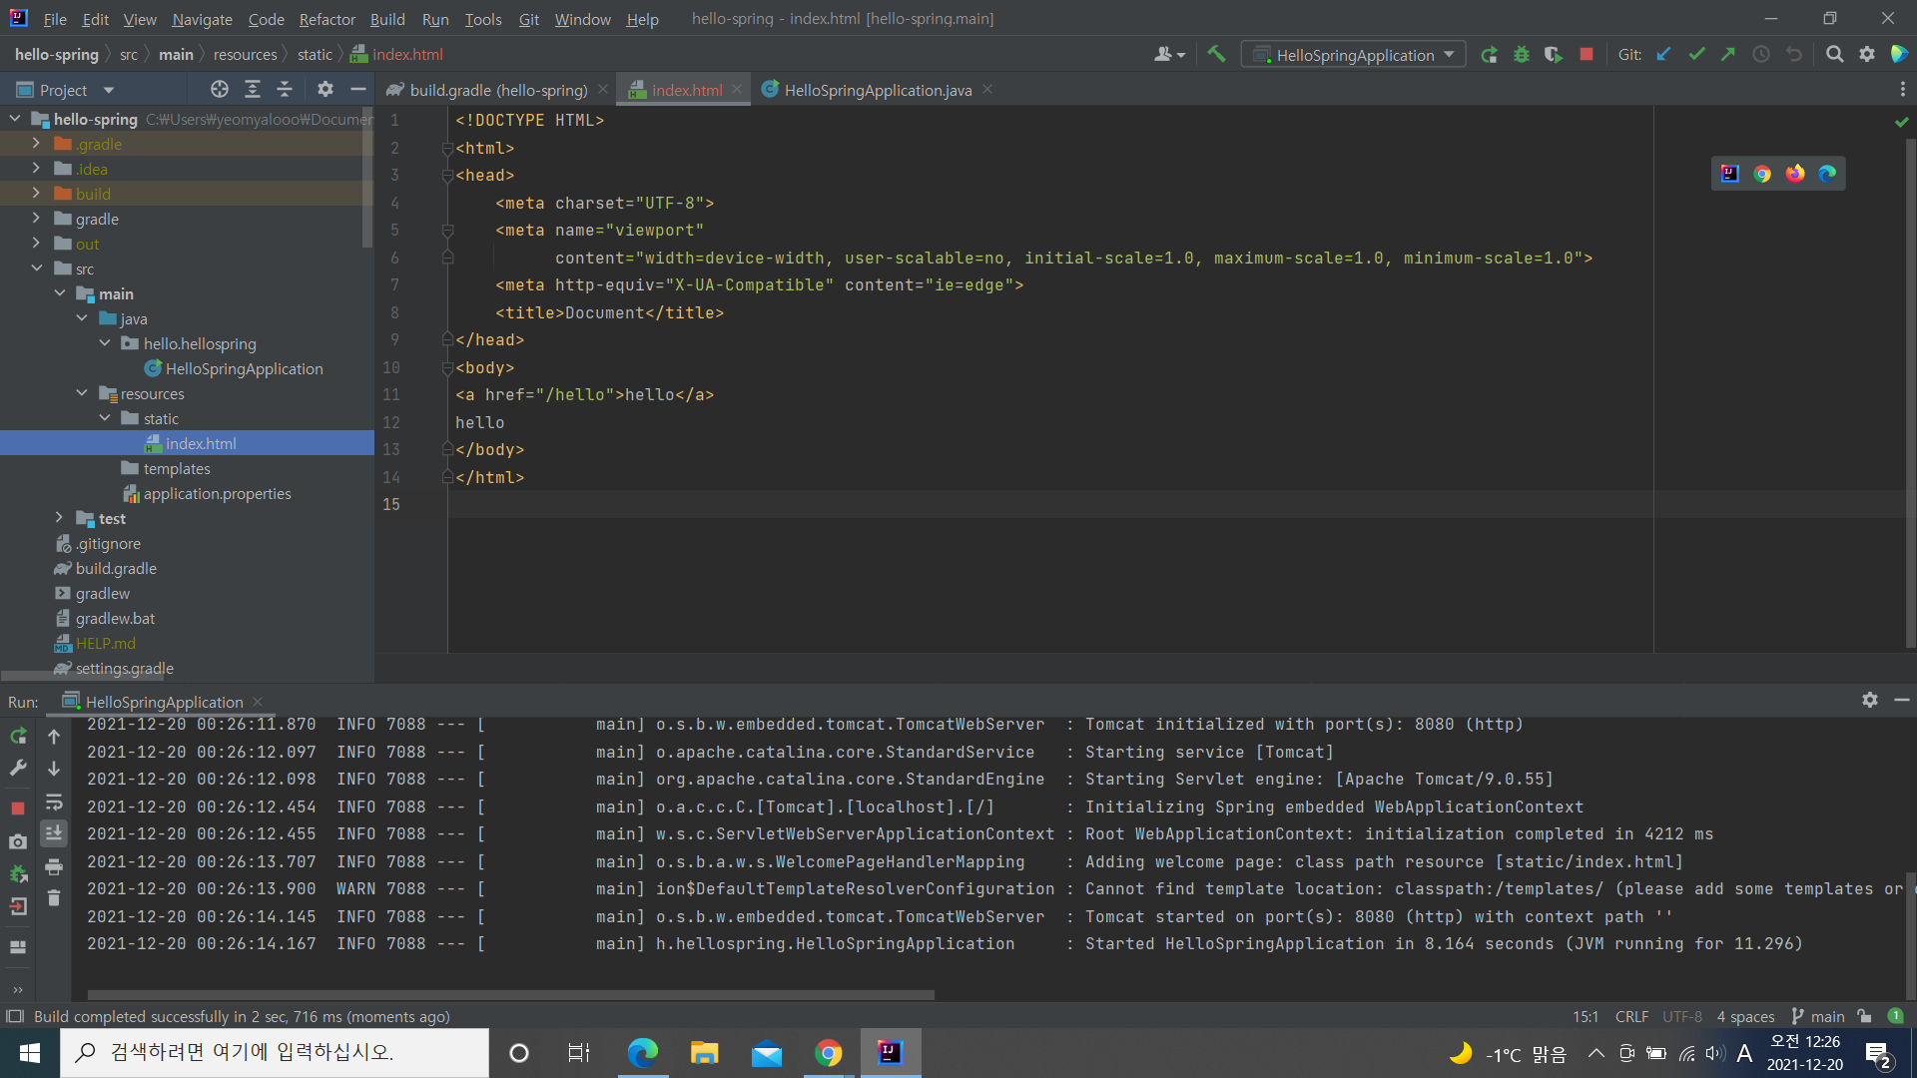This screenshot has width=1917, height=1078.
Task: Expand the test folder in project tree
Action: click(x=59, y=518)
